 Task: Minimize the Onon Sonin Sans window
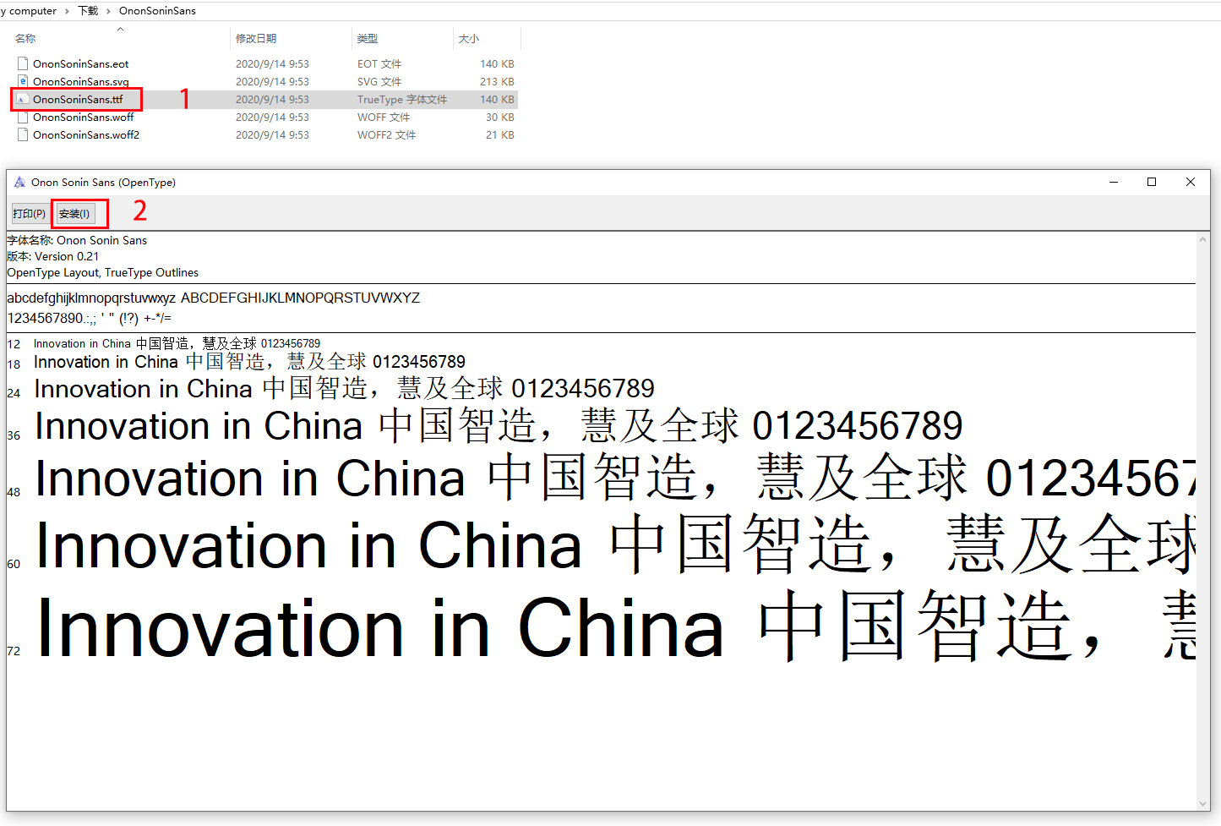pyautogui.click(x=1114, y=182)
